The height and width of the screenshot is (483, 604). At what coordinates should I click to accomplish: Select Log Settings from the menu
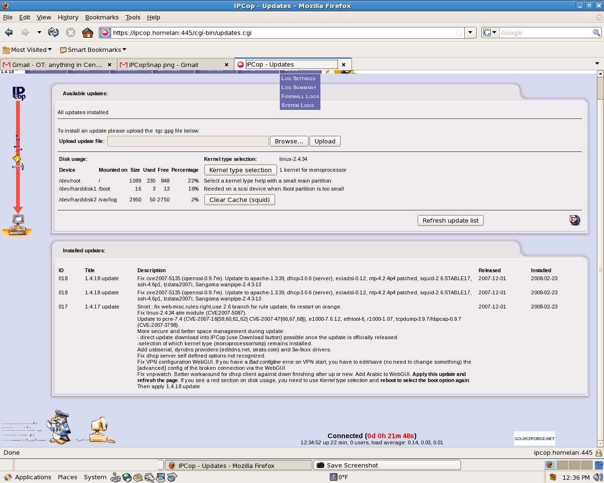pyautogui.click(x=300, y=78)
